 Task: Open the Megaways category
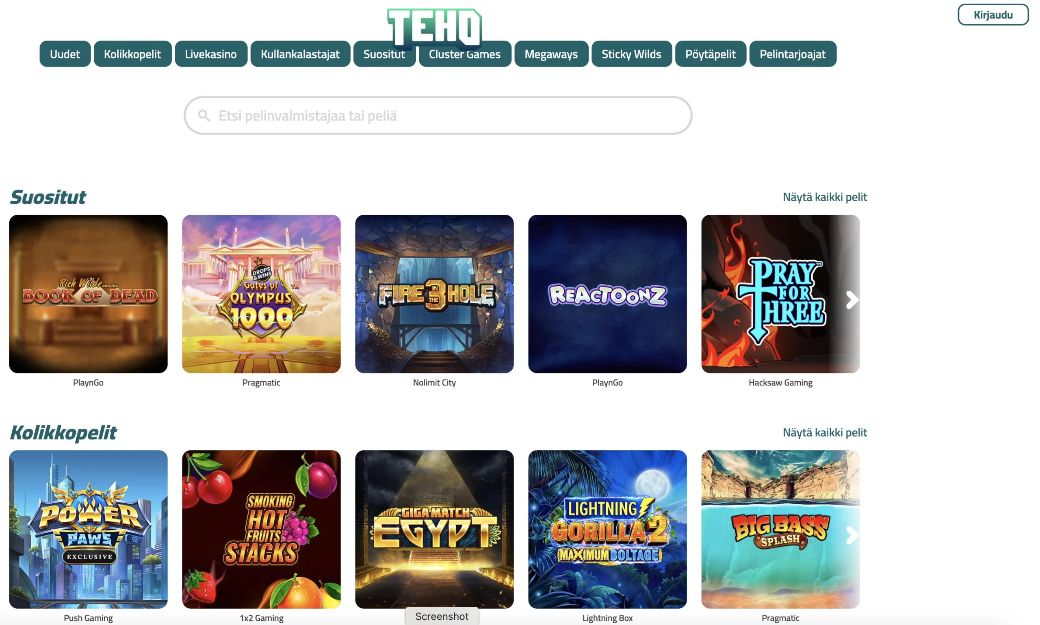point(551,54)
